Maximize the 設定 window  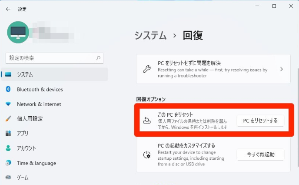click(x=274, y=6)
